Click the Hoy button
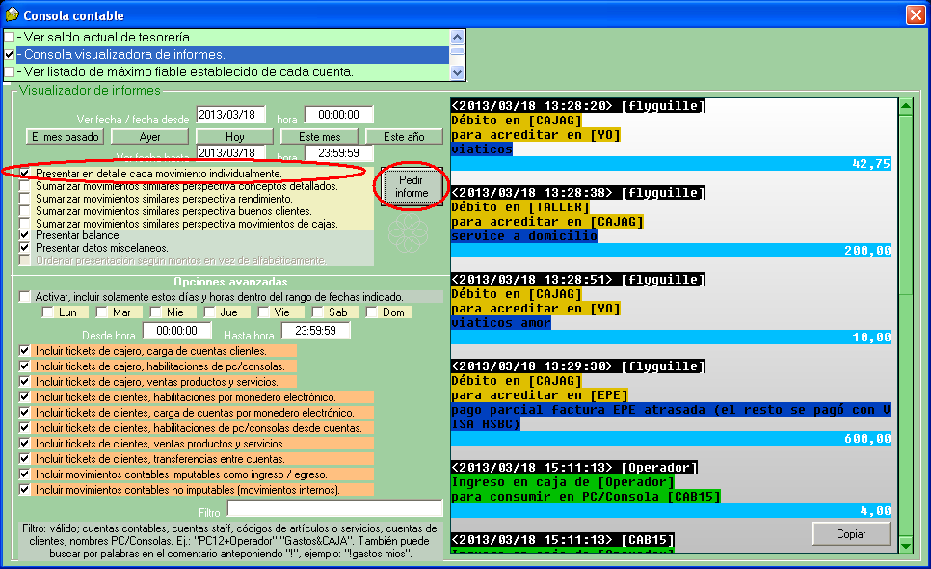The width and height of the screenshot is (931, 569). 234,137
